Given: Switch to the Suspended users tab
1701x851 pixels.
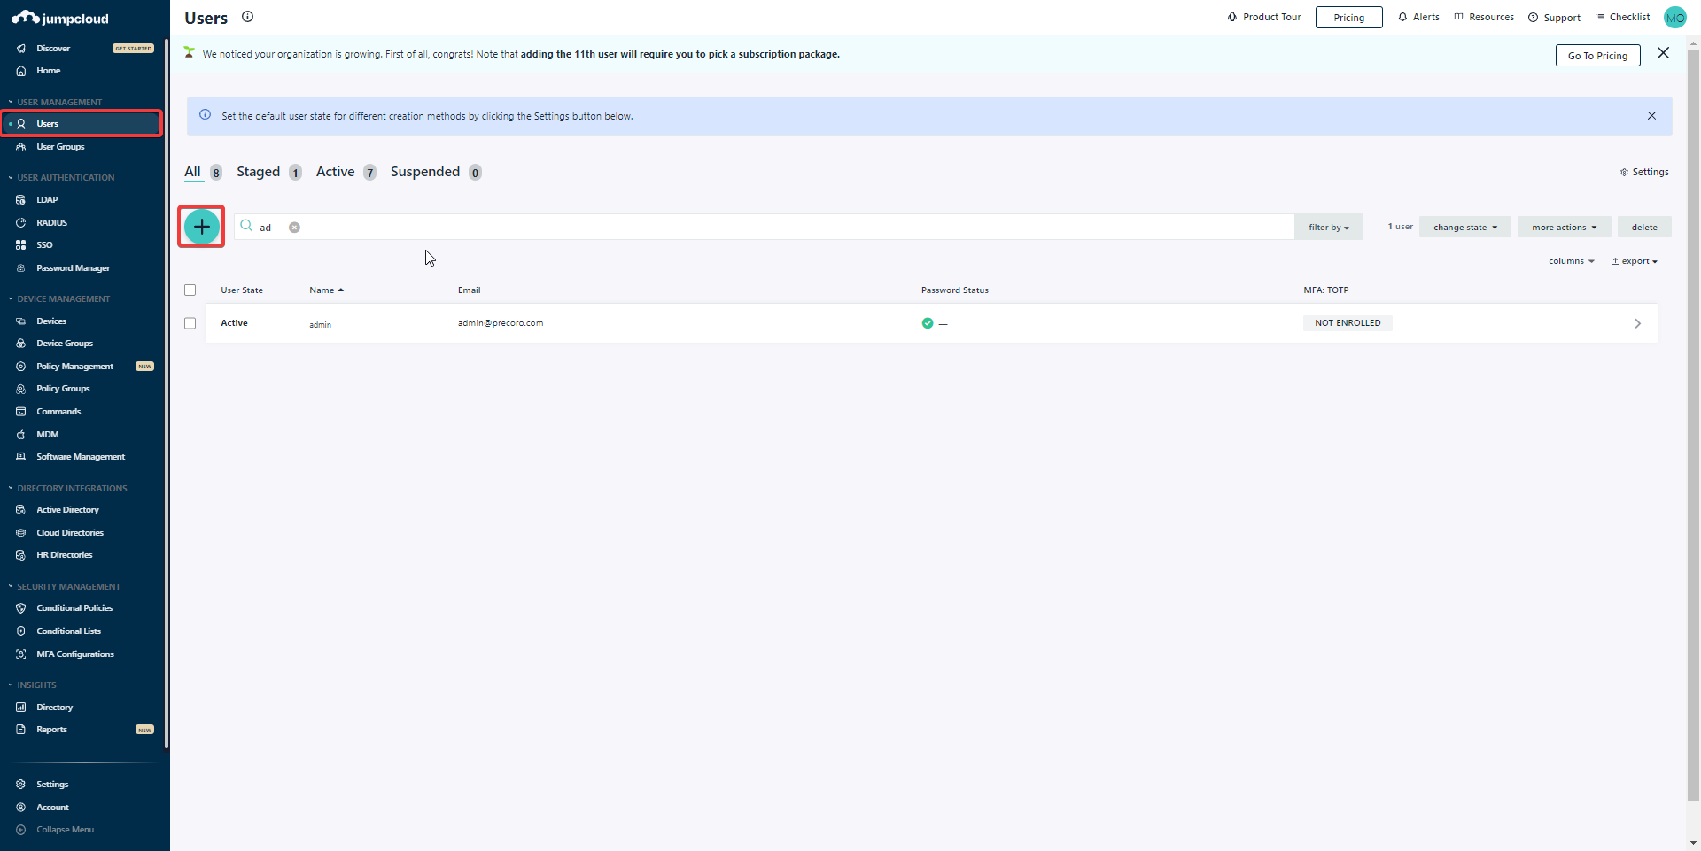Looking at the screenshot, I should 425,172.
